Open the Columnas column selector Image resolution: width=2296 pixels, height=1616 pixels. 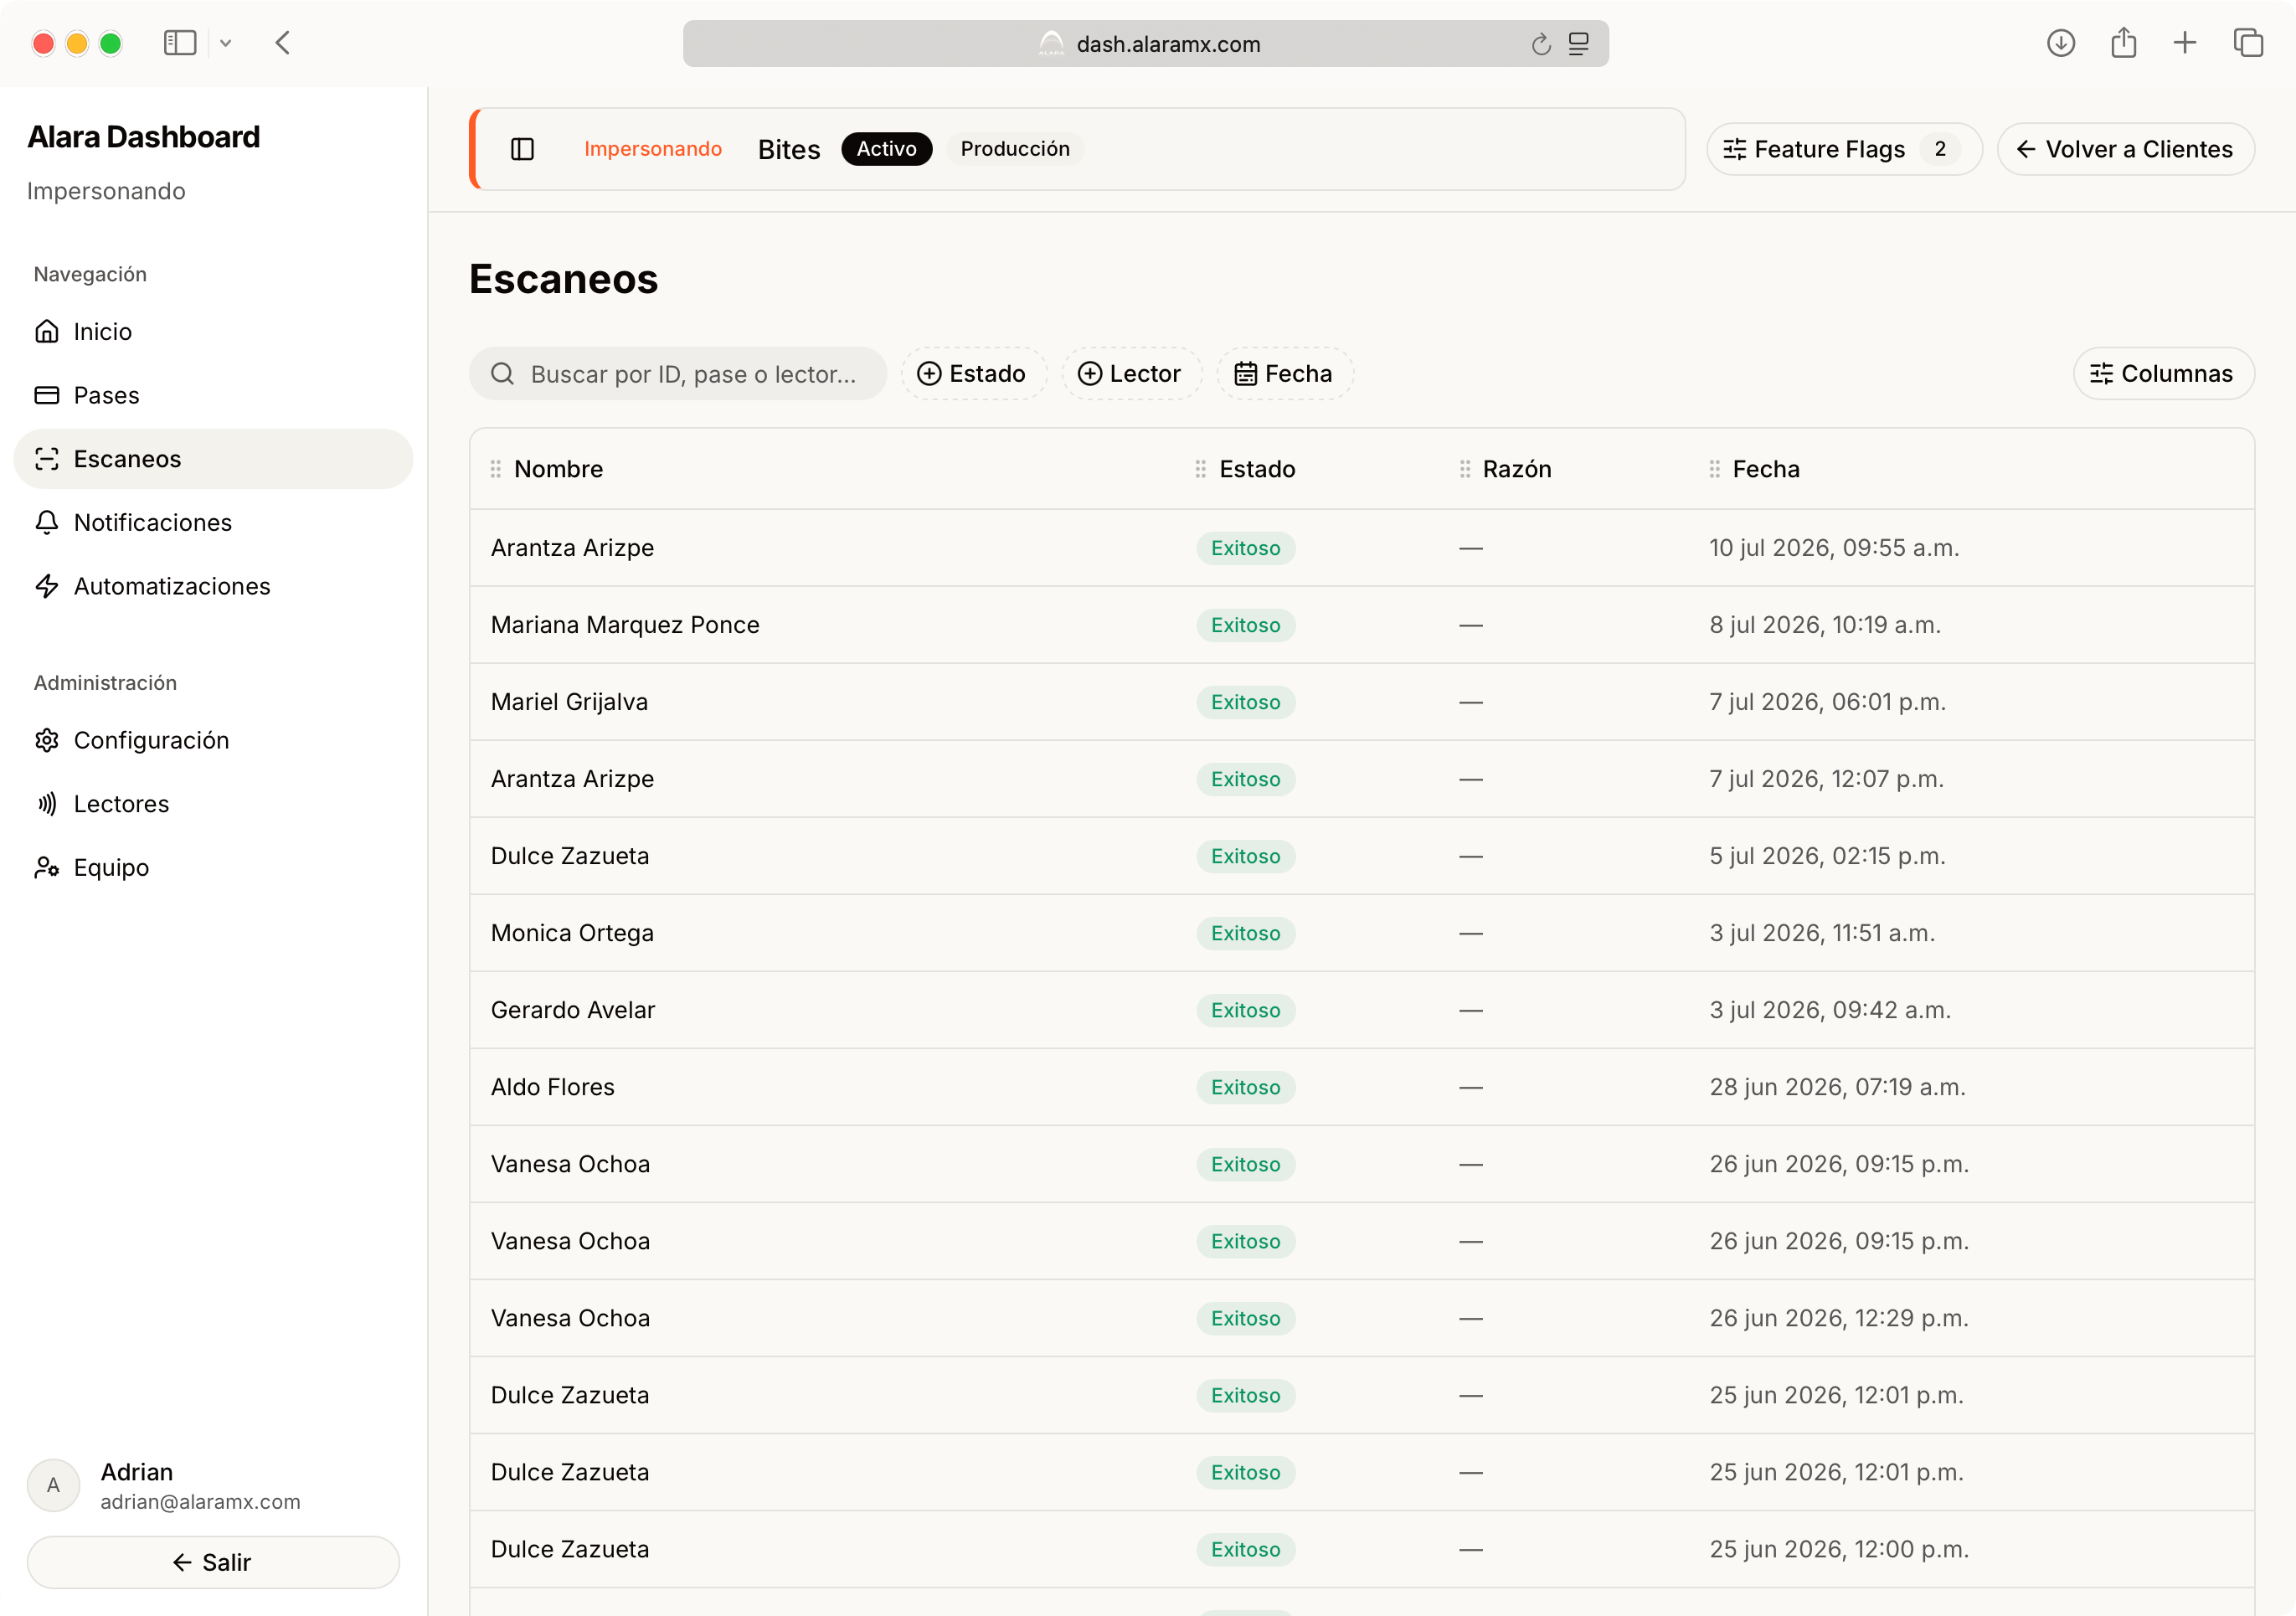coord(2163,374)
